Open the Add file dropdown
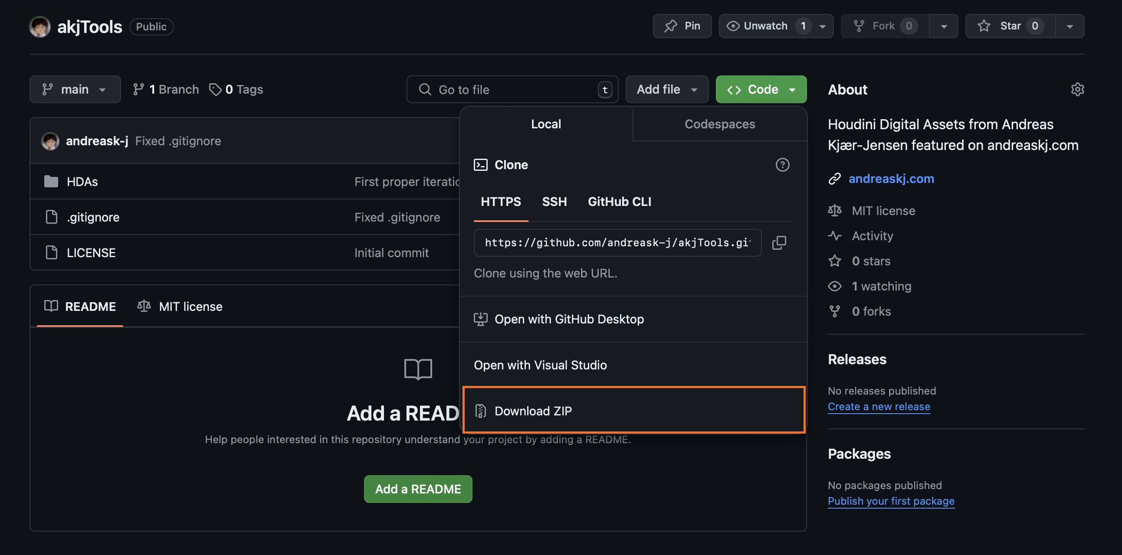 pos(666,89)
